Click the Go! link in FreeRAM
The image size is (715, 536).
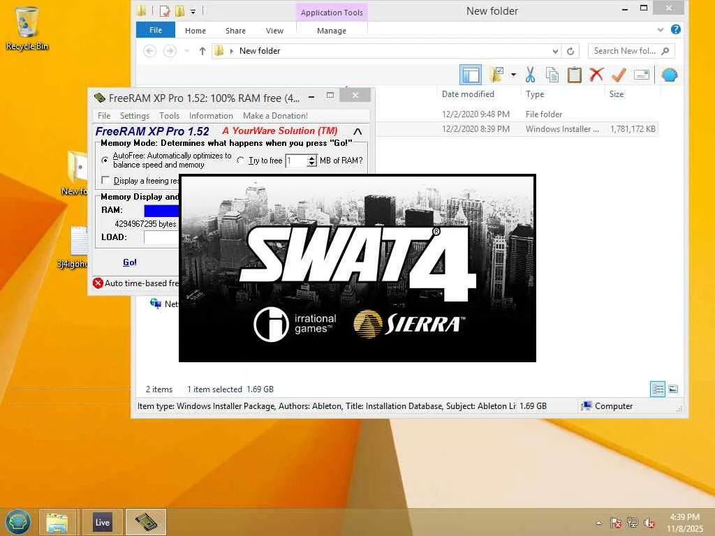coord(129,262)
